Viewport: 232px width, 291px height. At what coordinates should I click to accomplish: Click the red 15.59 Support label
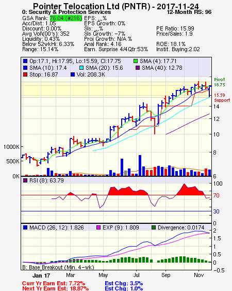[x=222, y=98]
